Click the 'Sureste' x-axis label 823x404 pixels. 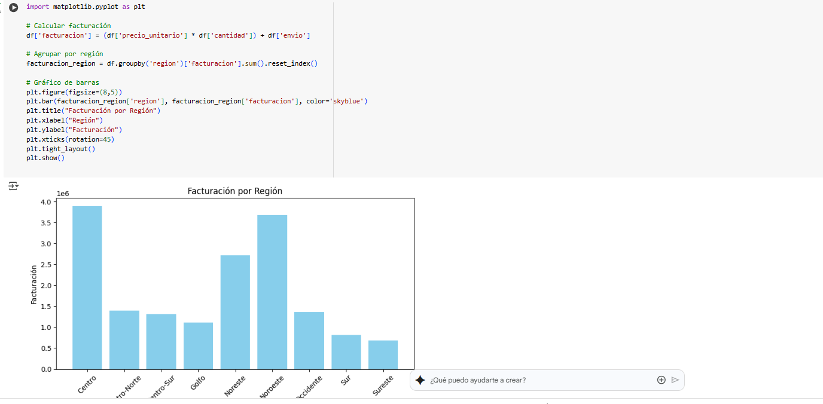pyautogui.click(x=383, y=385)
